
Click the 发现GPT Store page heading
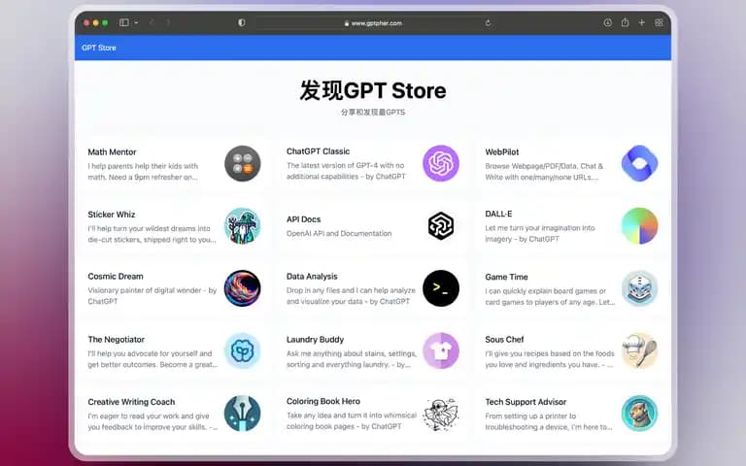tap(373, 90)
